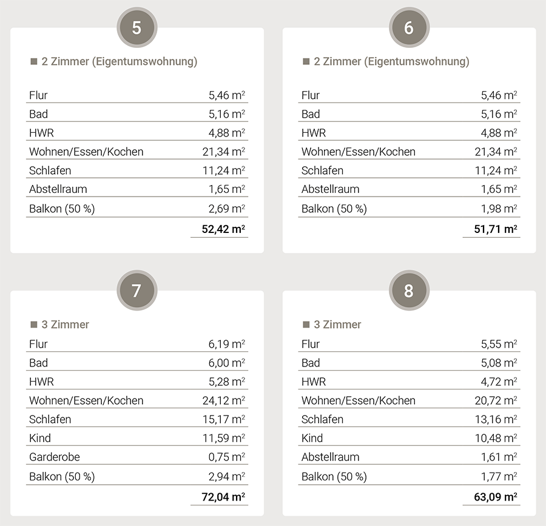Click the 72,04 m² total in apartment 7
This screenshot has height=526, width=546.
pos(223,497)
